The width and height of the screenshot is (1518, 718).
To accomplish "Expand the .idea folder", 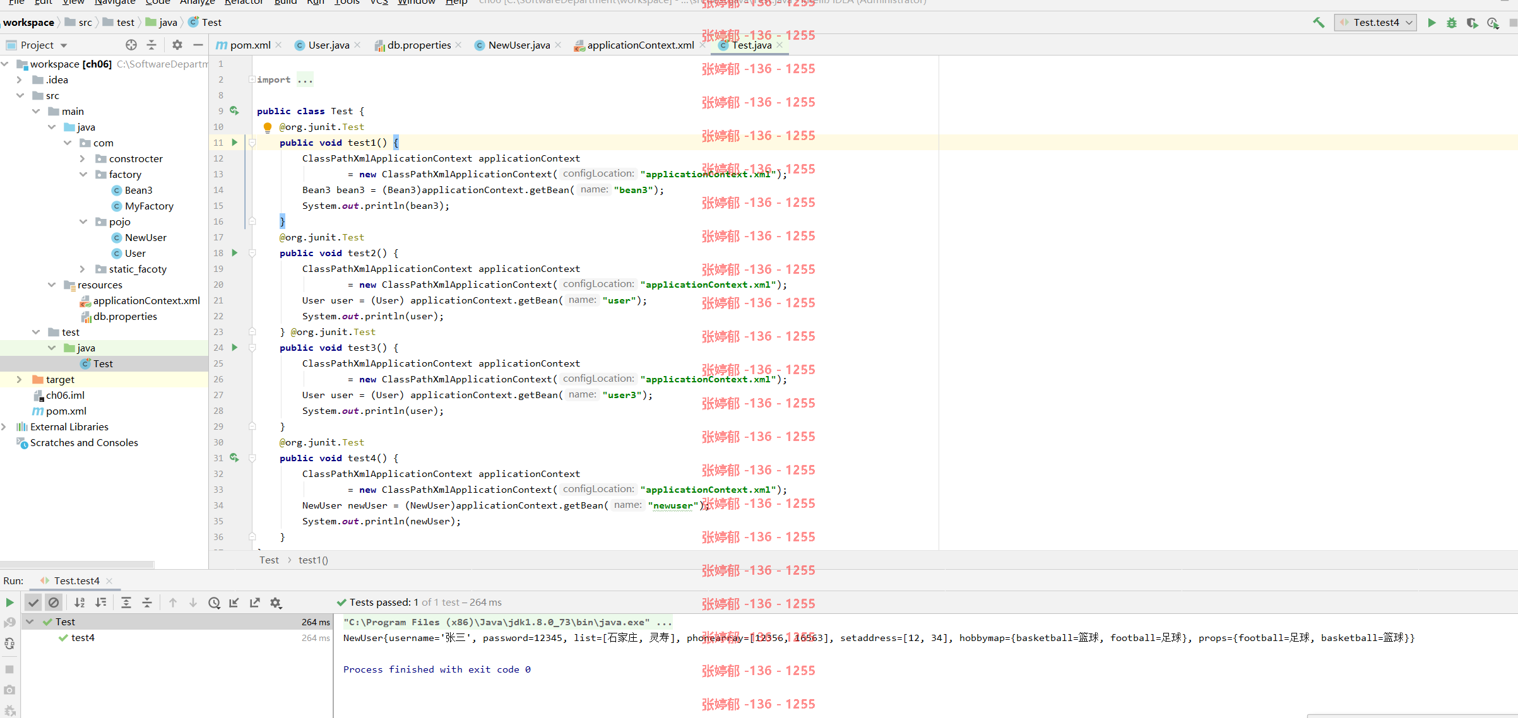I will pyautogui.click(x=20, y=79).
